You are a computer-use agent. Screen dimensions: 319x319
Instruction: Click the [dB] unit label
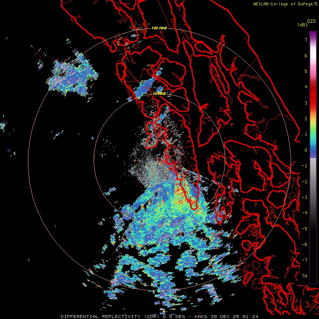(x=302, y=24)
